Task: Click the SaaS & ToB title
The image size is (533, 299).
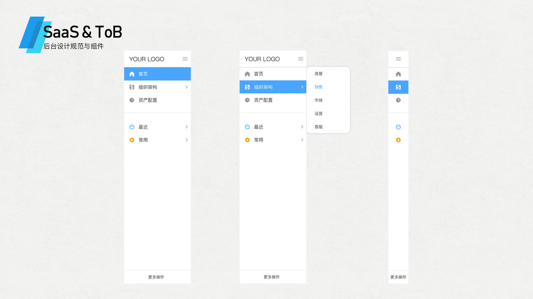Action: (x=83, y=32)
